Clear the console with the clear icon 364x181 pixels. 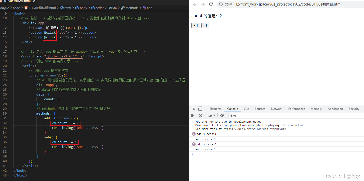pyautogui.click(x=200, y=116)
